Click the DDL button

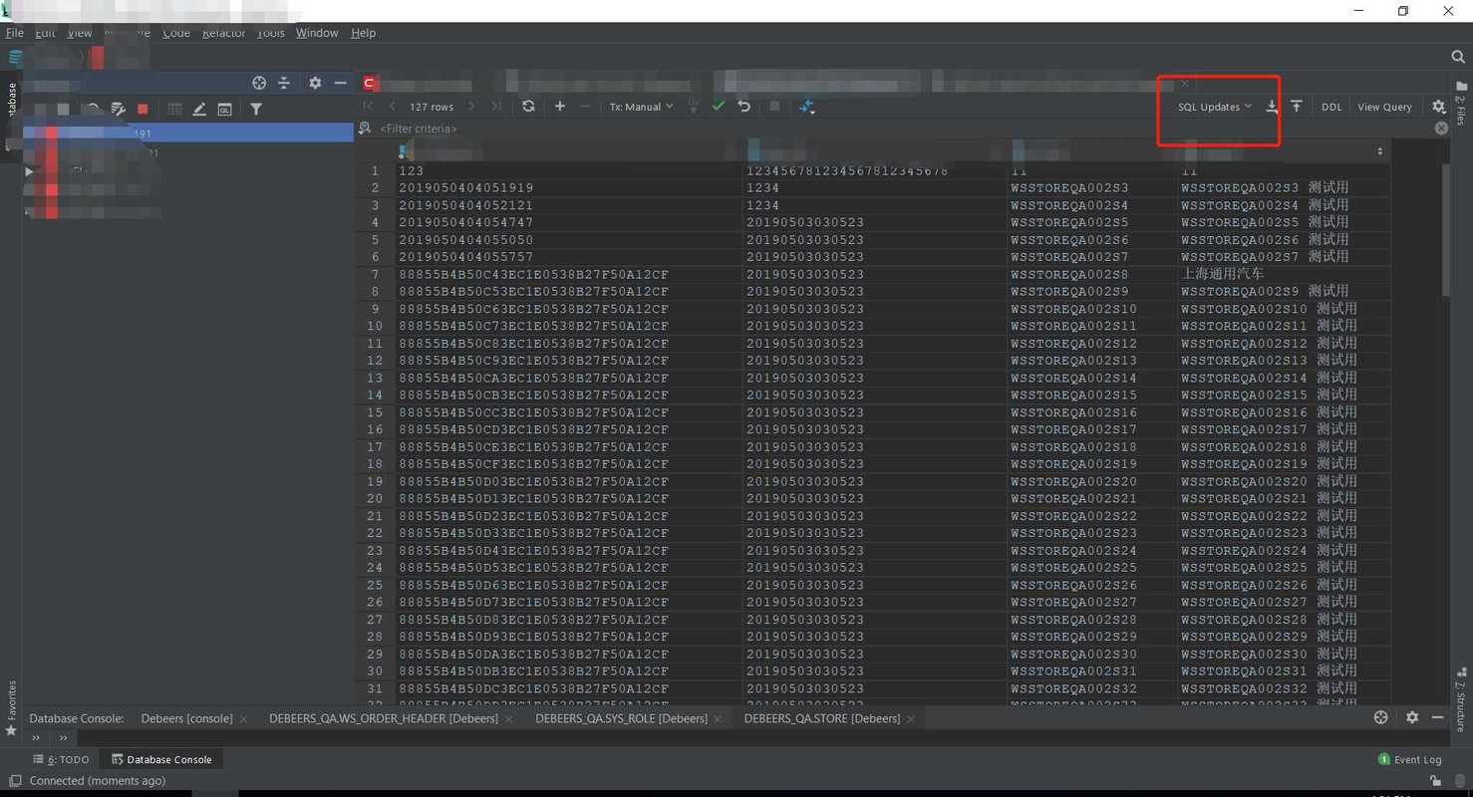(x=1331, y=107)
